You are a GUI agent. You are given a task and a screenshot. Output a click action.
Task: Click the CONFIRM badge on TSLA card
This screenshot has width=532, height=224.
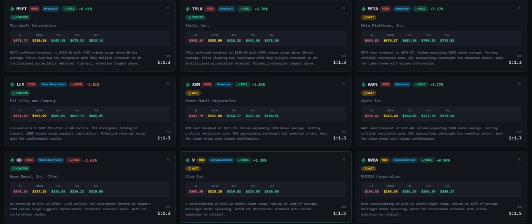pyautogui.click(x=196, y=17)
